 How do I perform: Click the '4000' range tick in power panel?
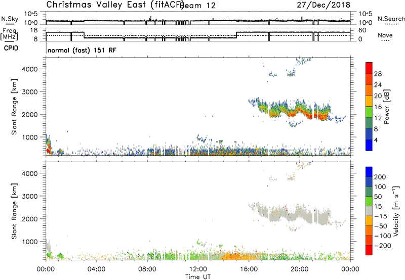coord(29,69)
